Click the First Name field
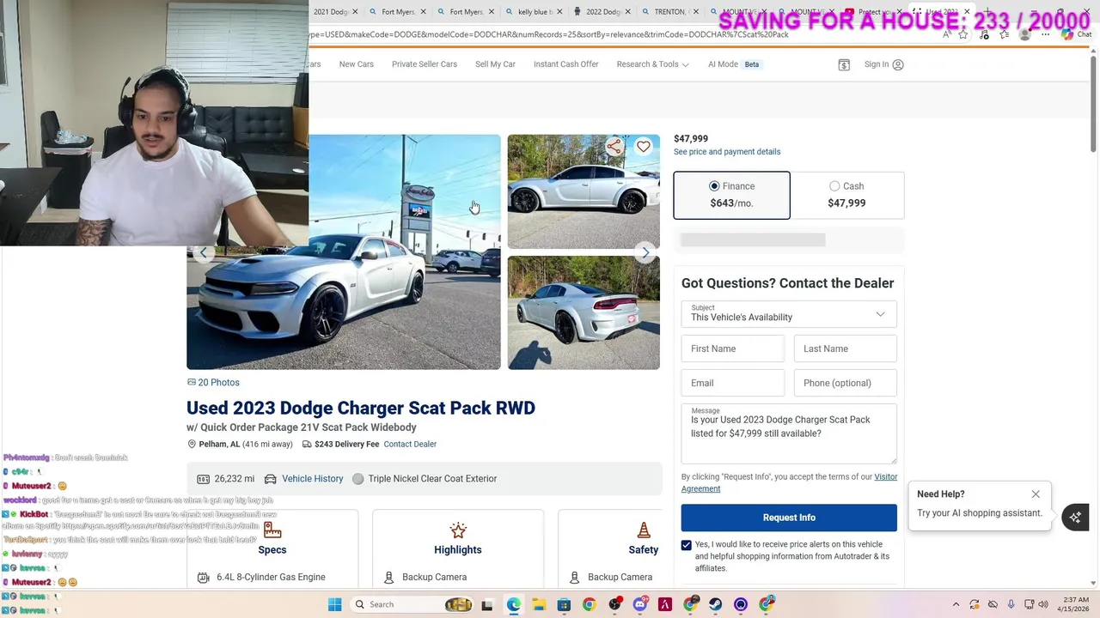 coord(733,348)
